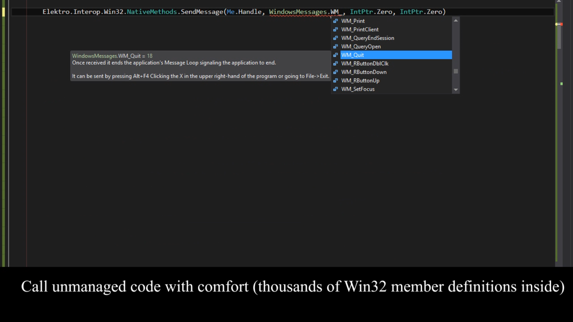Click the enum icon beside WM_RButtonDown

pyautogui.click(x=335, y=72)
